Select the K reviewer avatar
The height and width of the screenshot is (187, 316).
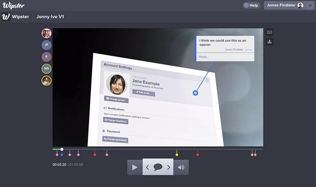pos(46,57)
